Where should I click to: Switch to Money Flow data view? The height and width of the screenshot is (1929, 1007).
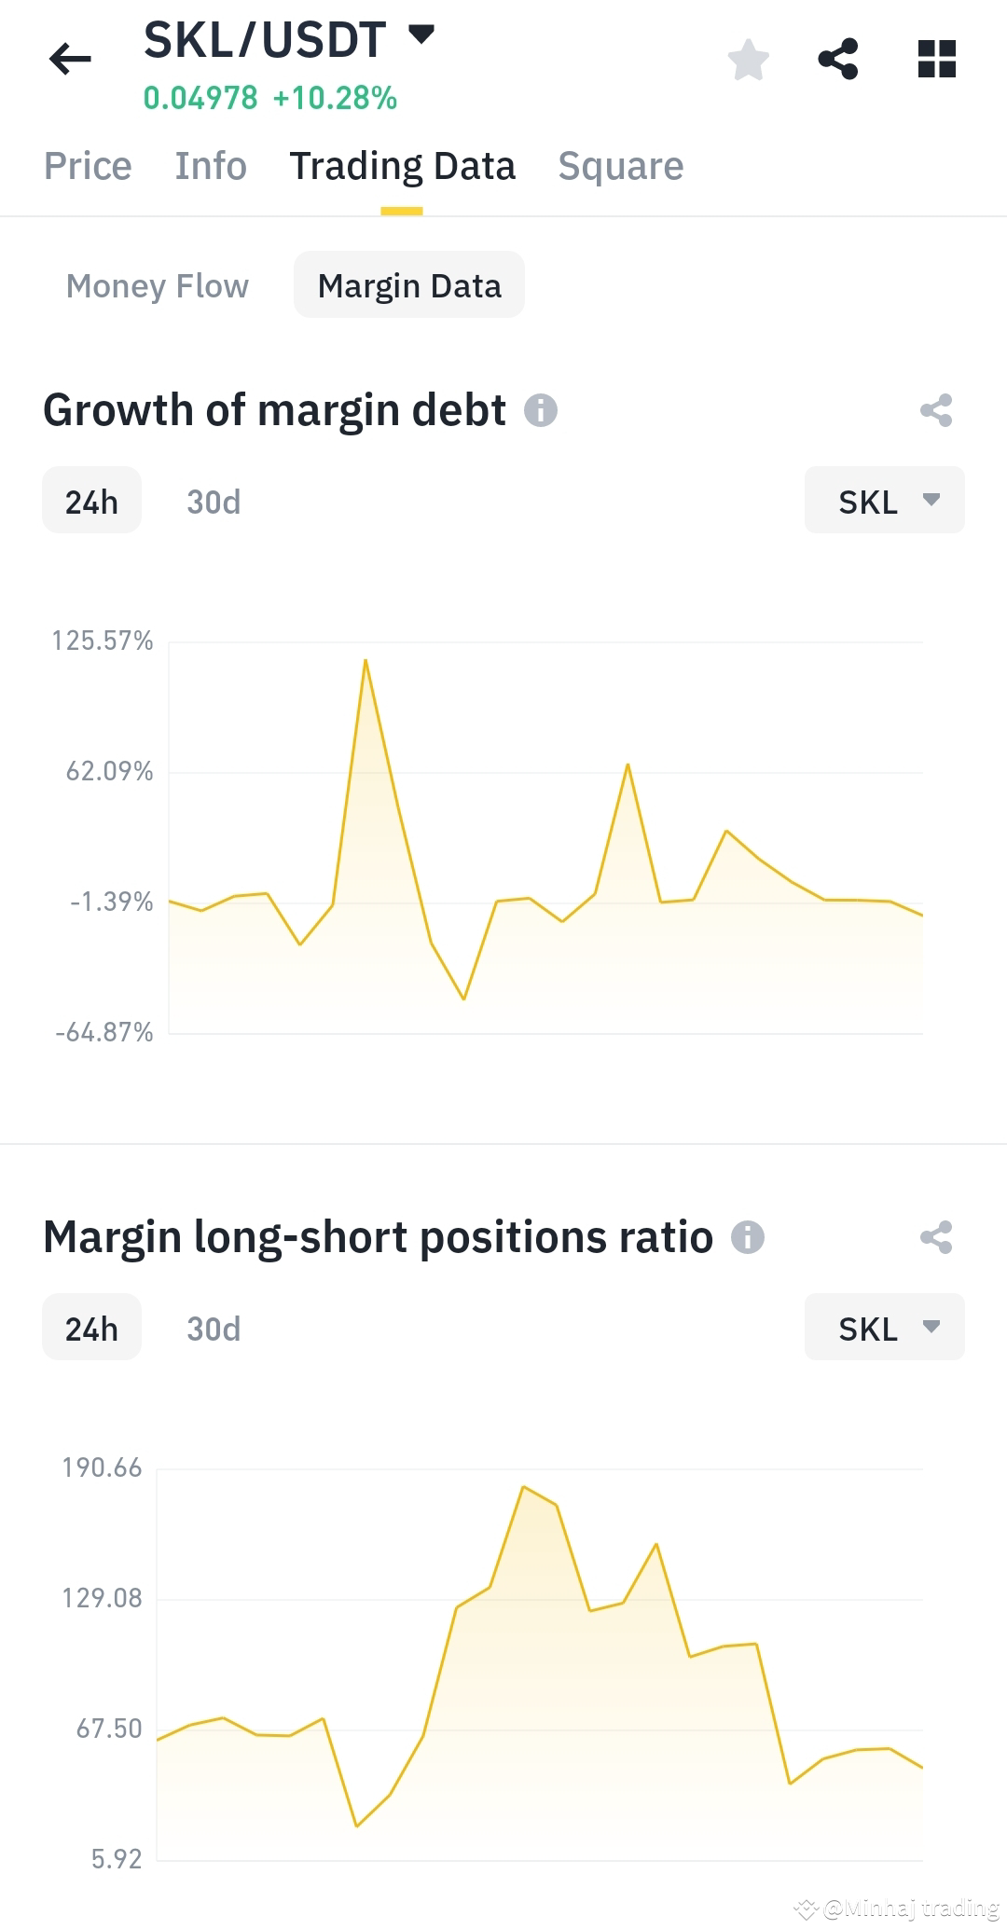[x=157, y=285]
